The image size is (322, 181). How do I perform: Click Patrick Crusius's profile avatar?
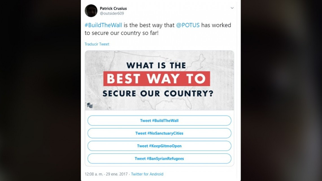tap(91, 11)
